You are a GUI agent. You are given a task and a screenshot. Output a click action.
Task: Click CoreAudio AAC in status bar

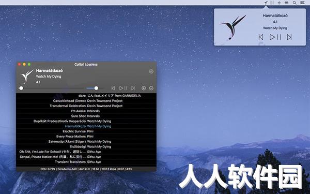pyautogui.click(x=67, y=169)
